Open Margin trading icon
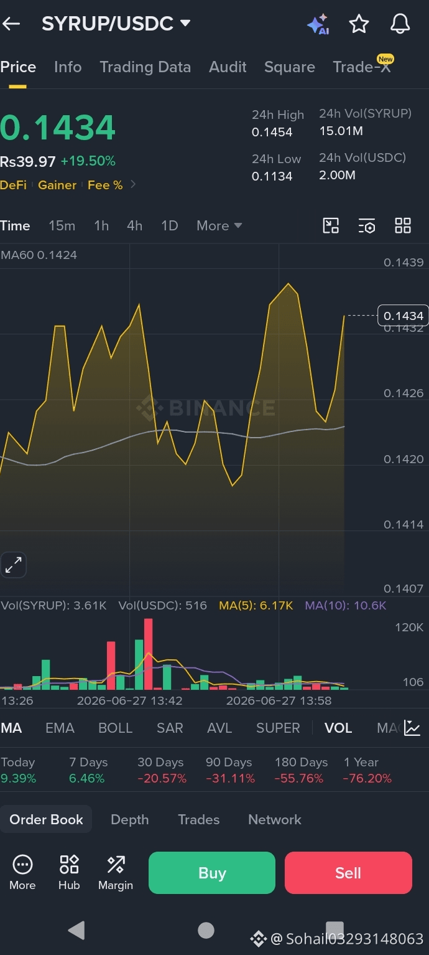Screen dimensions: 429x955 coord(116,873)
